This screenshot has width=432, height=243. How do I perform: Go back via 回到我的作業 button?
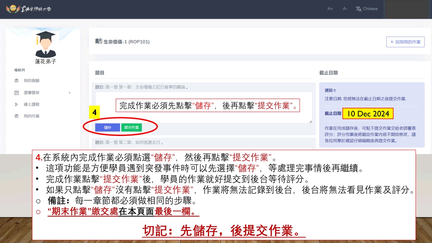pyautogui.click(x=405, y=42)
